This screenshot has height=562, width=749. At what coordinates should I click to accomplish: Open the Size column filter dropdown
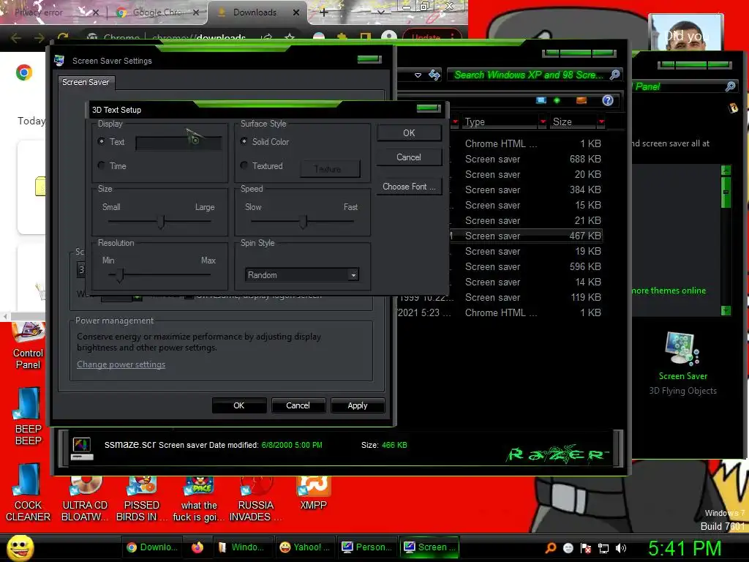(601, 122)
